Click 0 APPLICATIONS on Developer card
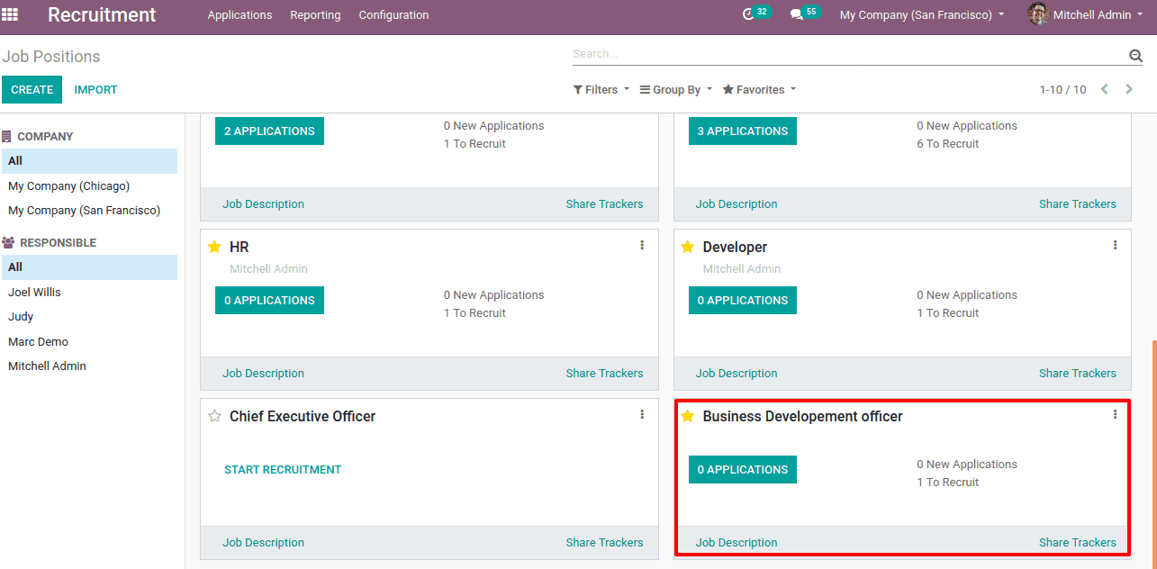 (743, 300)
